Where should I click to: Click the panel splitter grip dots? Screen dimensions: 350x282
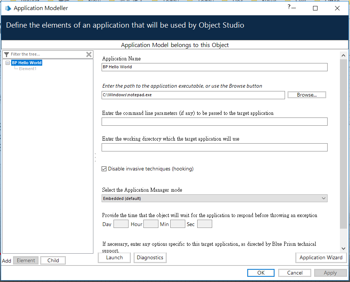pos(95,157)
